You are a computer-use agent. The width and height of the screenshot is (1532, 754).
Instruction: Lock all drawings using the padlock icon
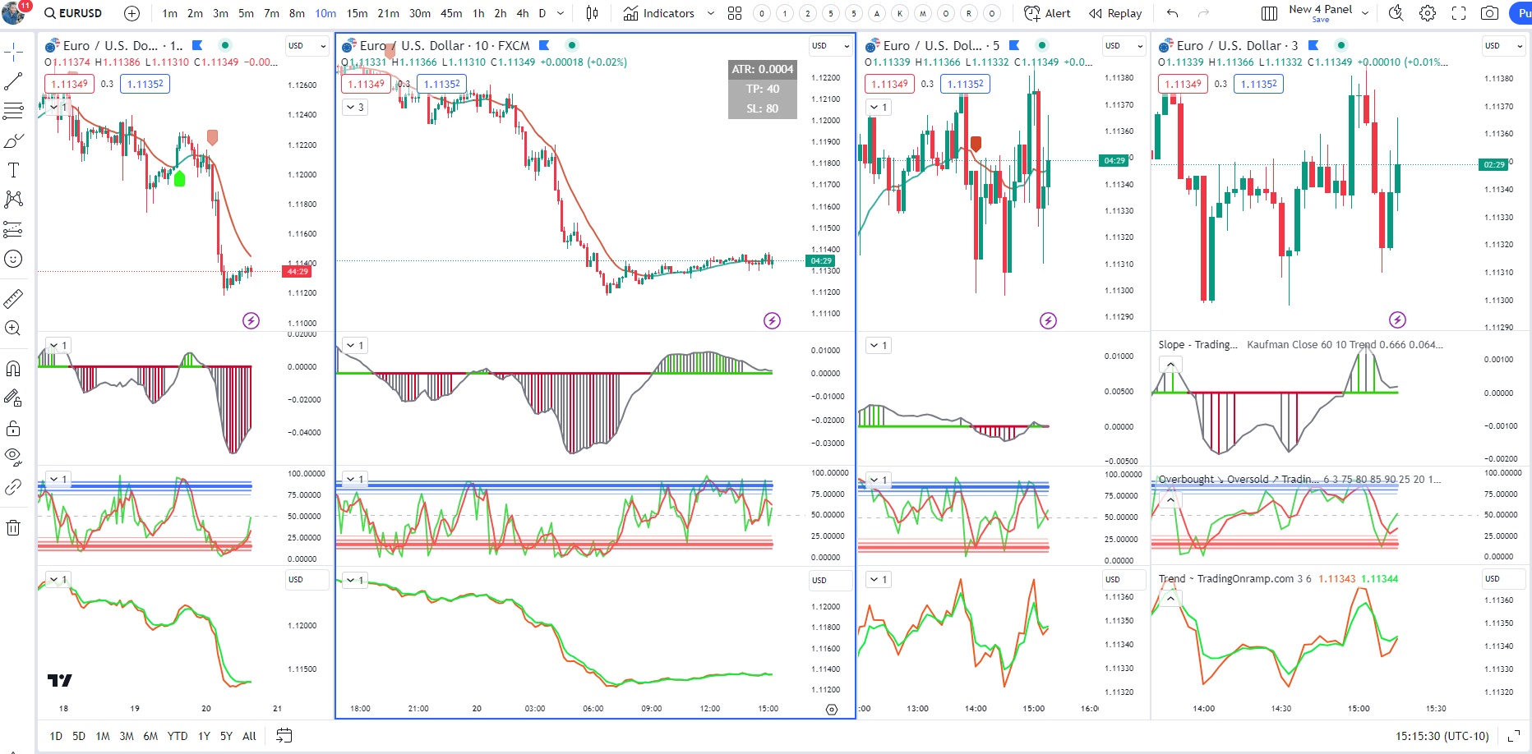tap(13, 427)
